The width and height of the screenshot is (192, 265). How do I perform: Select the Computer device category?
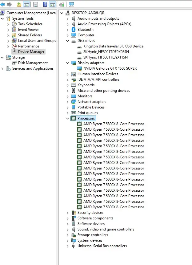(86, 35)
